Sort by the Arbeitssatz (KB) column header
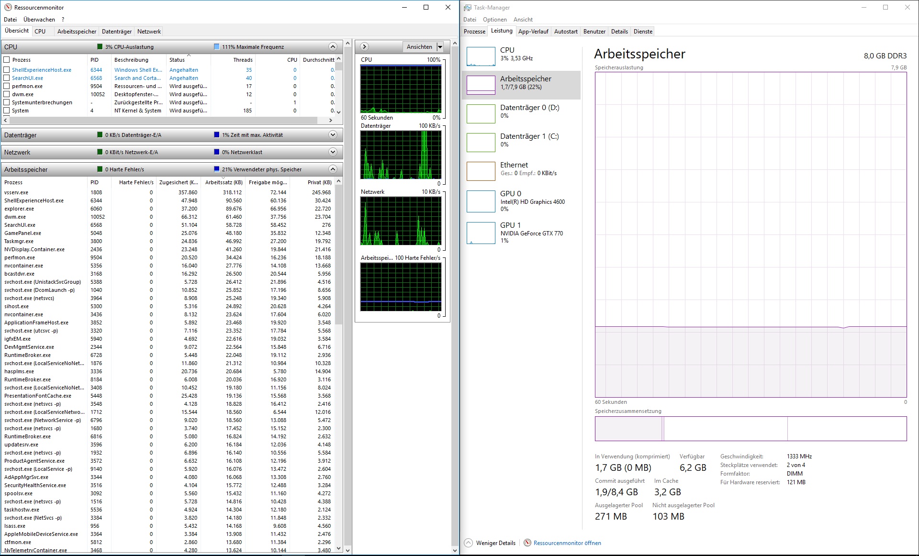Screen dimensions: 919x556 pyautogui.click(x=224, y=182)
